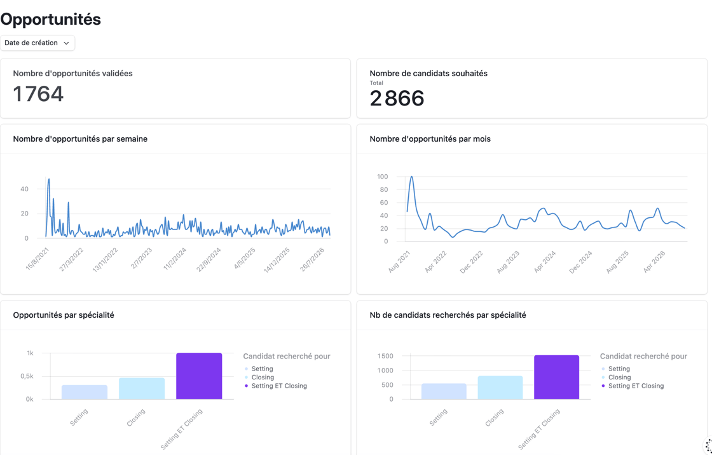Screen dimensions: 712x455
Task: Click the Setting bar in Nb de candidats recherchés
Action: click(444, 391)
